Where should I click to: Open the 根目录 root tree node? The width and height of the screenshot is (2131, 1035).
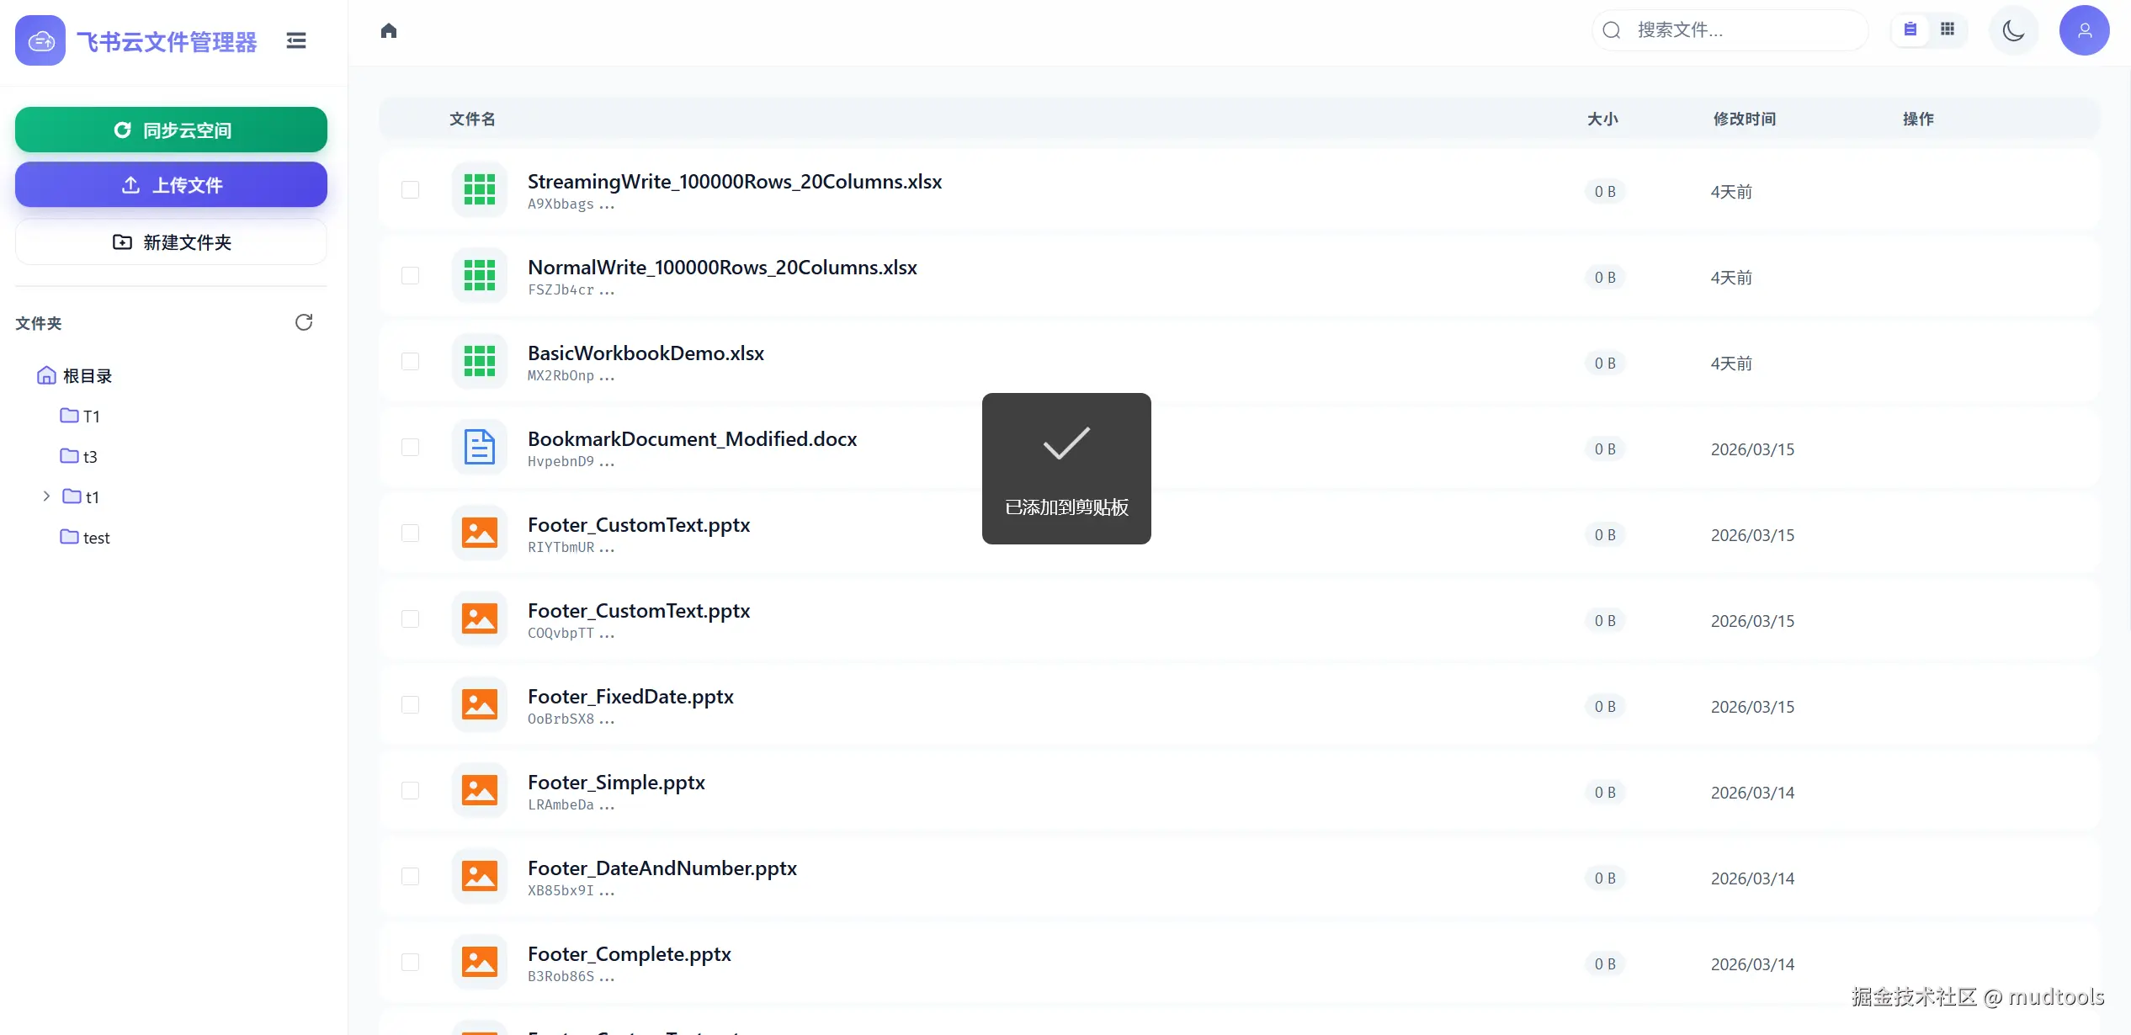click(x=87, y=375)
